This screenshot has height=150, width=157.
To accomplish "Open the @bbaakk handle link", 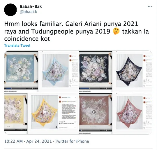I will [29, 12].
